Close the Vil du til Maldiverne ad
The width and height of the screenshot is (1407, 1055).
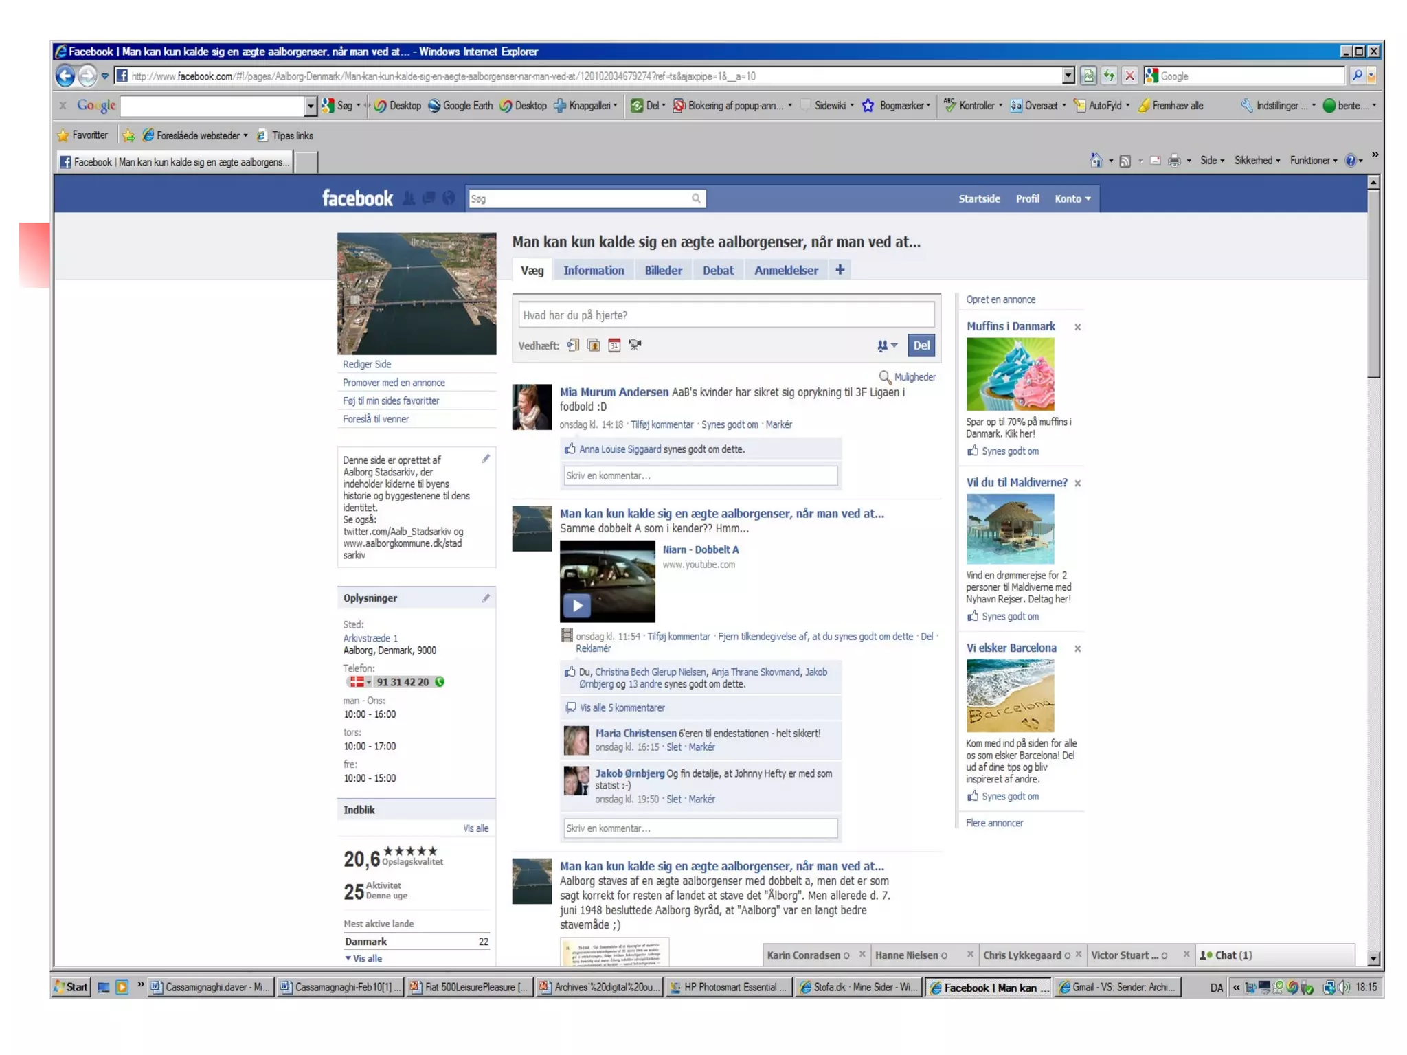(1077, 483)
